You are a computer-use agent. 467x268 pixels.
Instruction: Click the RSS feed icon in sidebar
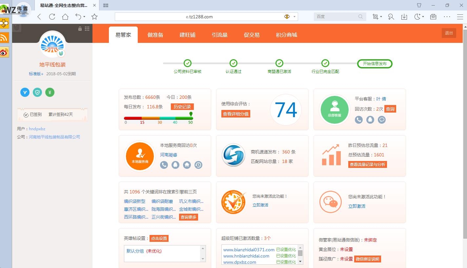[4, 38]
